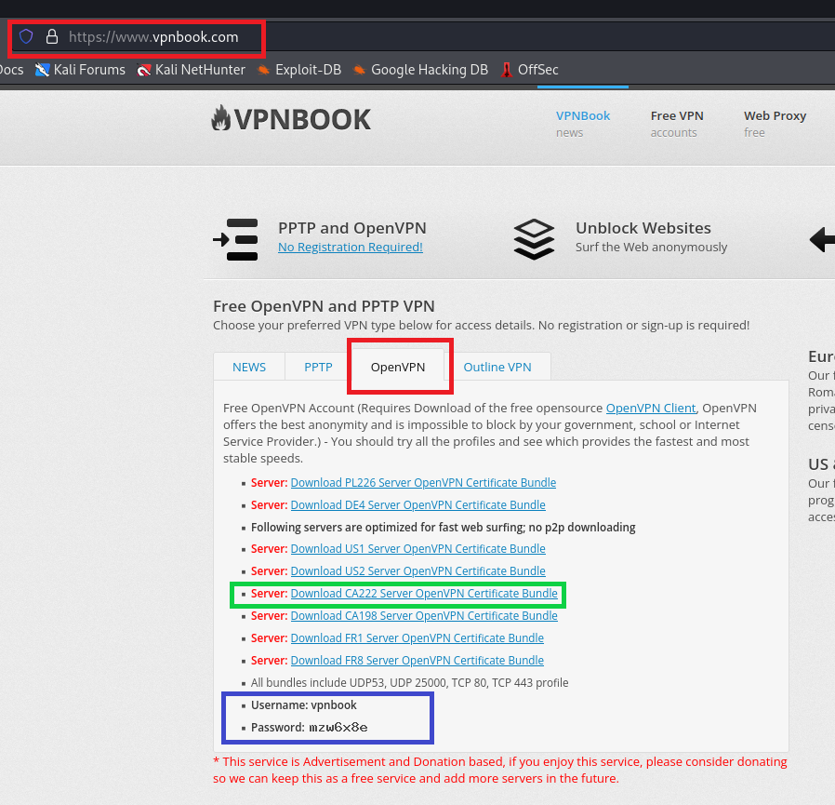Open the Free VPN accounts menu item
Viewport: 835px width, 805px height.
(677, 123)
